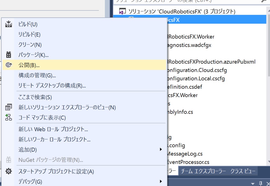Select the ServiceDefinition.csdef file
This screenshot has width=270, height=186.
pos(185,87)
